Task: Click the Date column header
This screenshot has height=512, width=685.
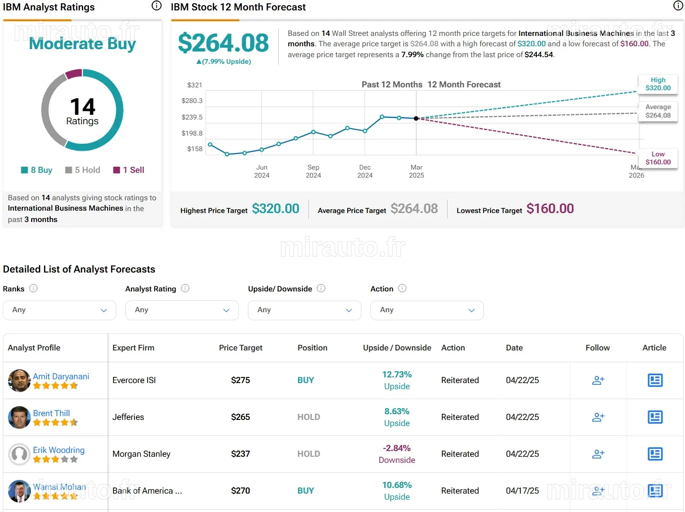Action: point(514,348)
